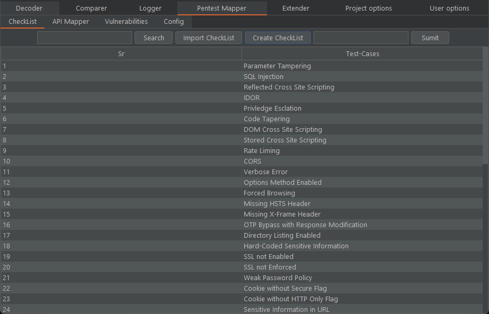Switch to the Comparer tab

pyautogui.click(x=91, y=8)
